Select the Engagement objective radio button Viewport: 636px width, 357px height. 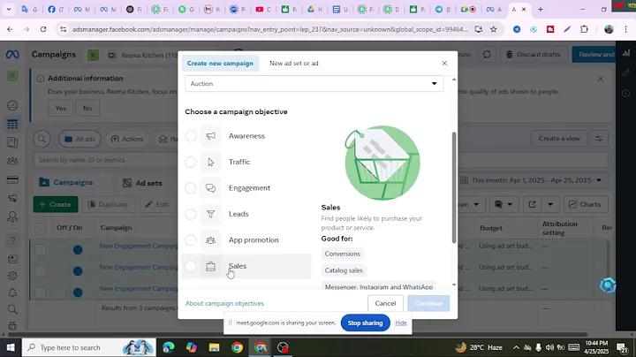(191, 188)
